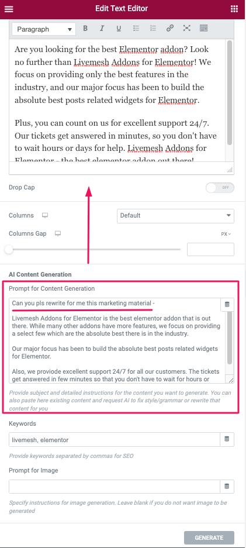
Task: Open the hamburger menu in header
Action: [x=8, y=9]
